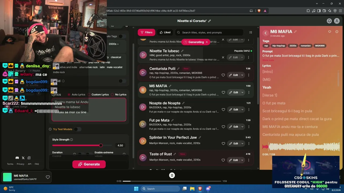Expand Edit dropdown for Splinter In Your Perfect Jaw
The width and height of the screenshot is (344, 193).
(242, 144)
